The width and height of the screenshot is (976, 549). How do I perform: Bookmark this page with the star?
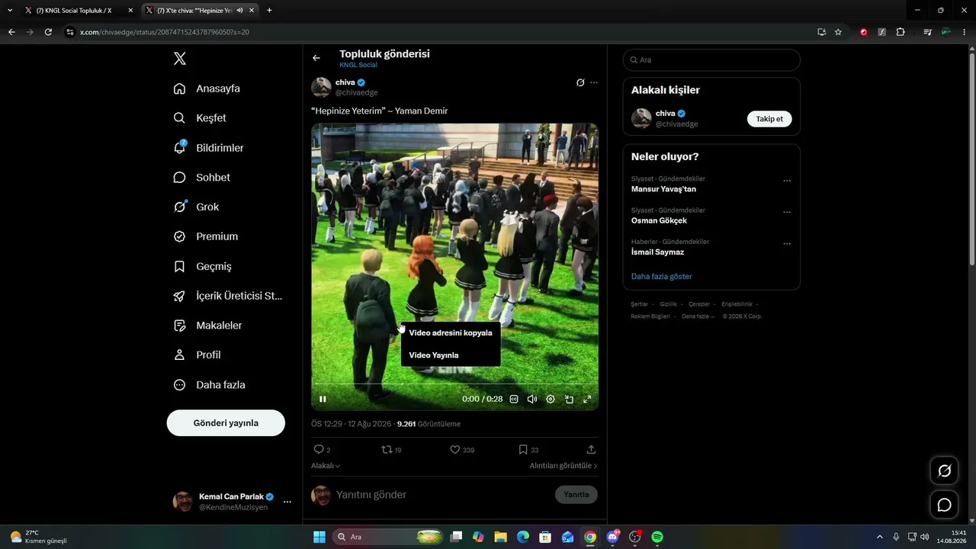pos(838,32)
